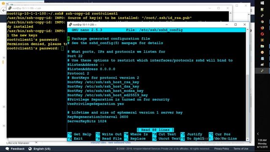
Task: Click PuTTY icon in the ssh-copy-id window title
Action: tap(10, 8)
